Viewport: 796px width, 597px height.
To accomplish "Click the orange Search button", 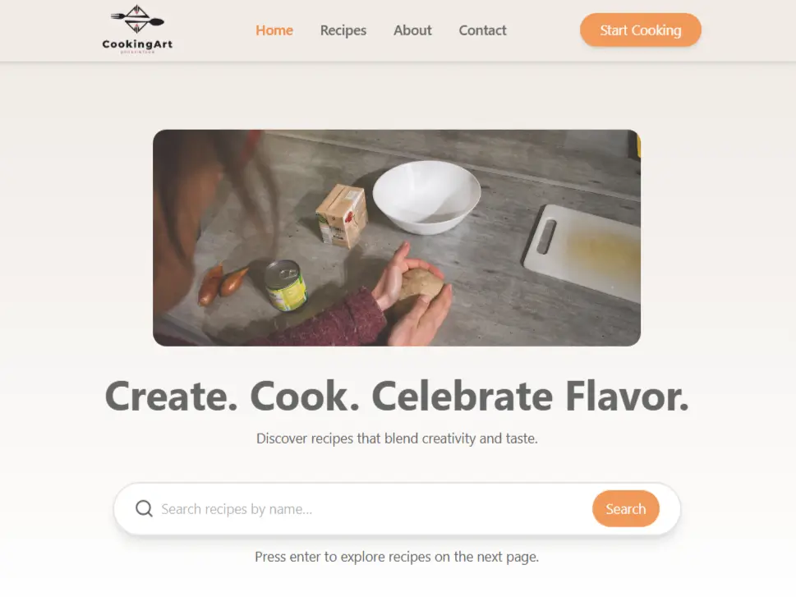I will click(x=626, y=508).
